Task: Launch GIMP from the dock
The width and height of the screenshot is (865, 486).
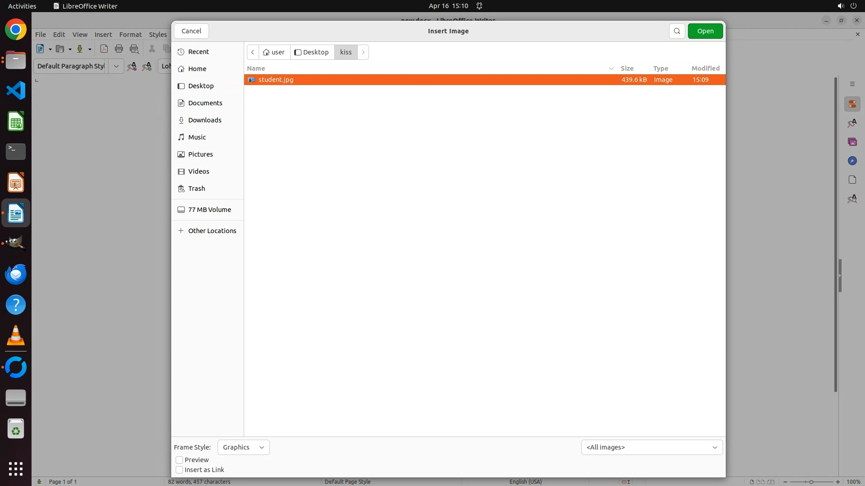Action: click(16, 243)
